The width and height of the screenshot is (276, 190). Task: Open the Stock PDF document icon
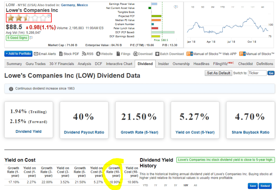pos(61,54)
